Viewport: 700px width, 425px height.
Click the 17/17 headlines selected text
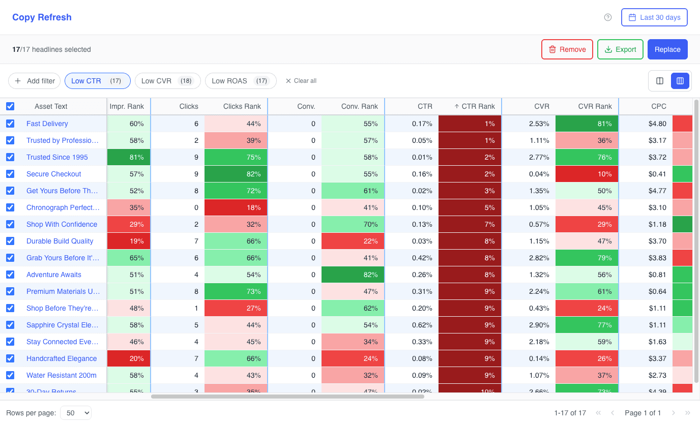pos(51,49)
